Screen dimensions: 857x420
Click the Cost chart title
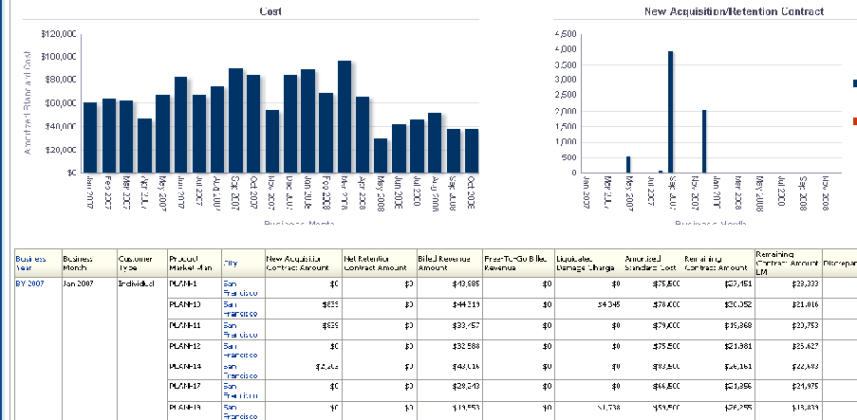pos(270,11)
